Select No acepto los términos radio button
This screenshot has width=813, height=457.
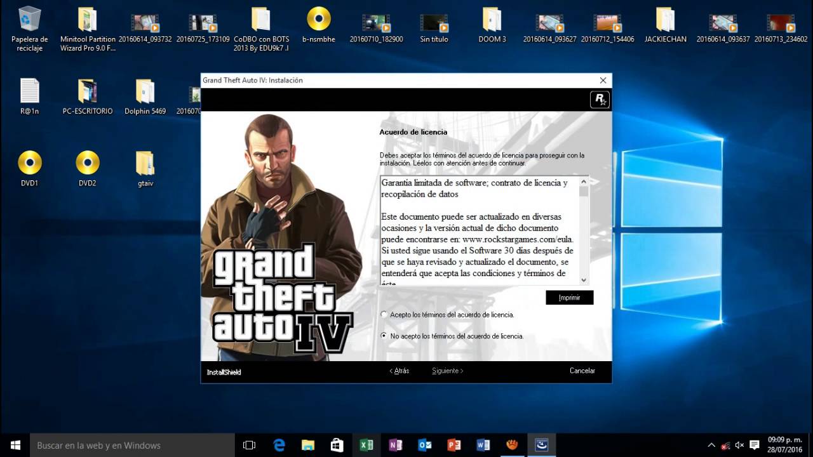click(x=384, y=336)
